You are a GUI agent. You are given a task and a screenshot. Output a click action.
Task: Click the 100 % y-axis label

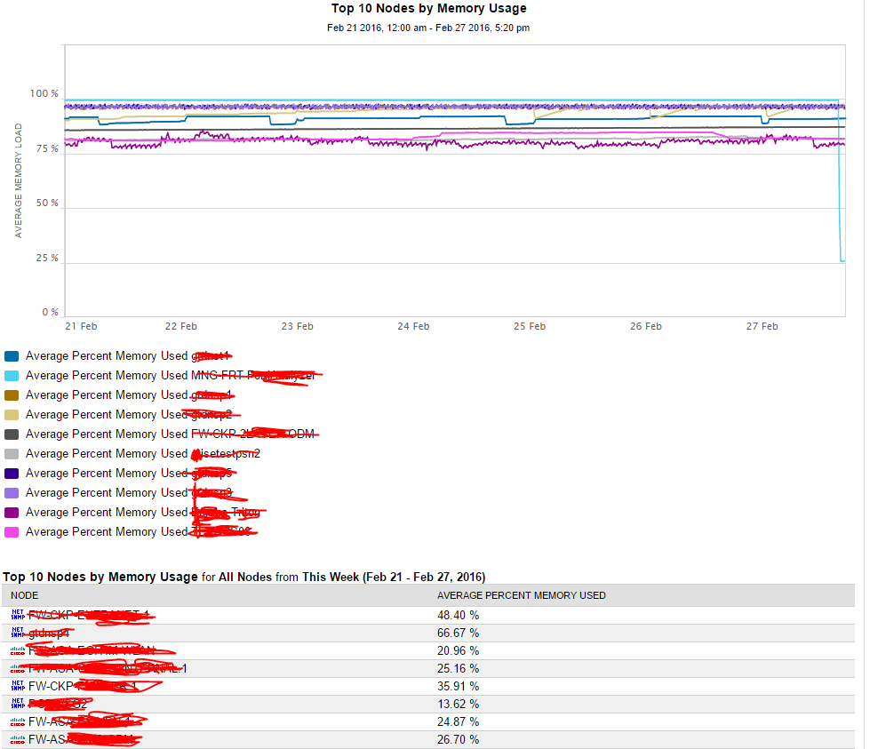[44, 94]
